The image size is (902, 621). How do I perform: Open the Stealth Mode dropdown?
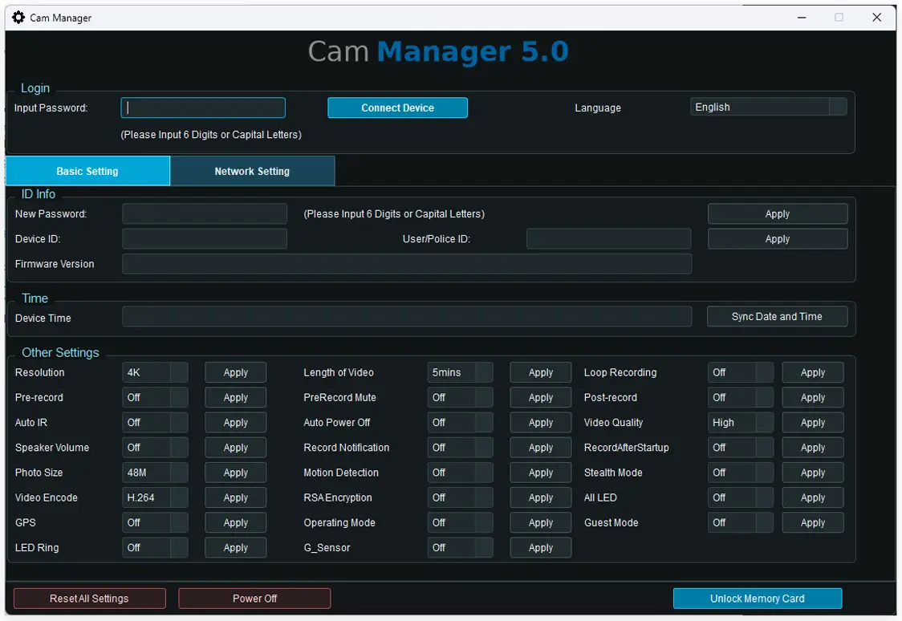click(x=741, y=473)
